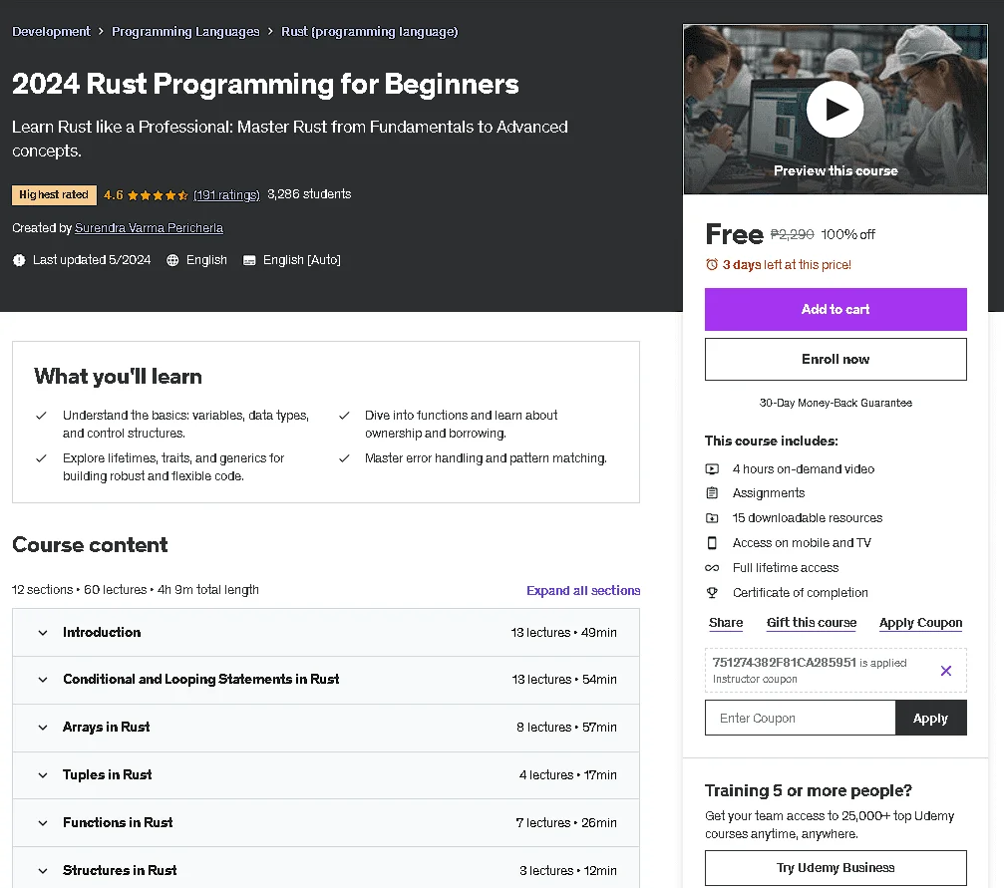Click the coupon code 751274382F81CA285951
Viewport: 1004px width, 888px height.
pos(785,663)
